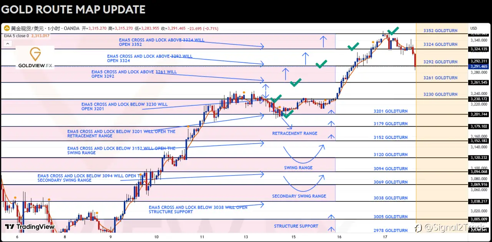This screenshot has width=492, height=242.
Task: Open the 黄金现货/美元 symbol name
Action: click(27, 28)
